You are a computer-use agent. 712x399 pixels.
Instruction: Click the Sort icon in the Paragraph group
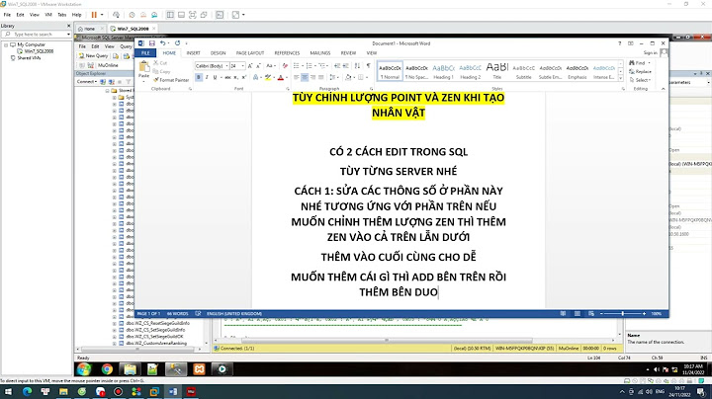click(x=357, y=66)
